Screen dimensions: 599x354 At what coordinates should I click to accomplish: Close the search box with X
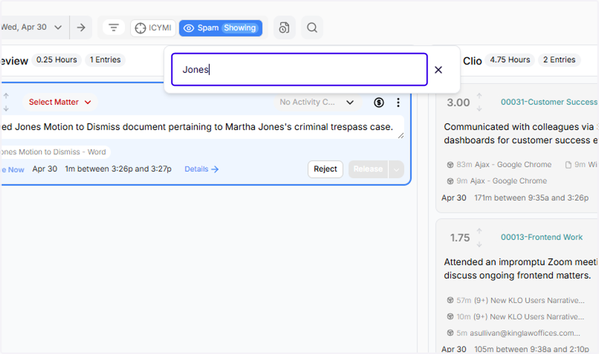[438, 70]
